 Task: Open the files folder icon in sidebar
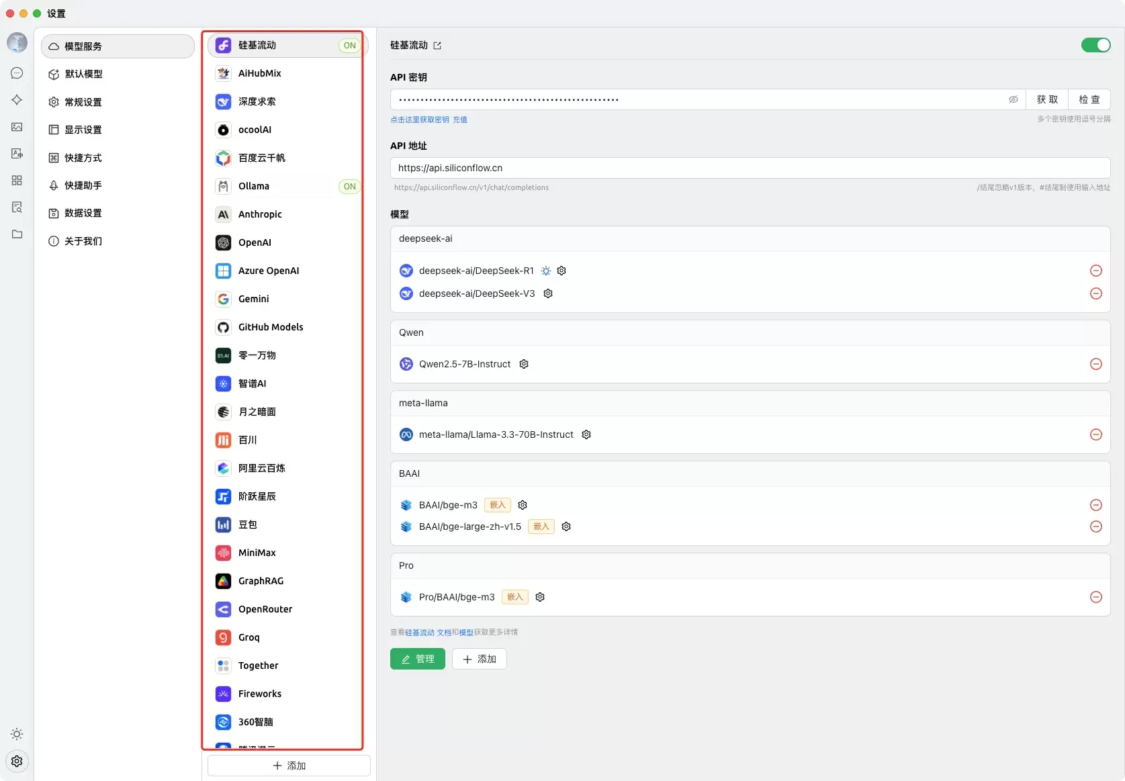[17, 234]
